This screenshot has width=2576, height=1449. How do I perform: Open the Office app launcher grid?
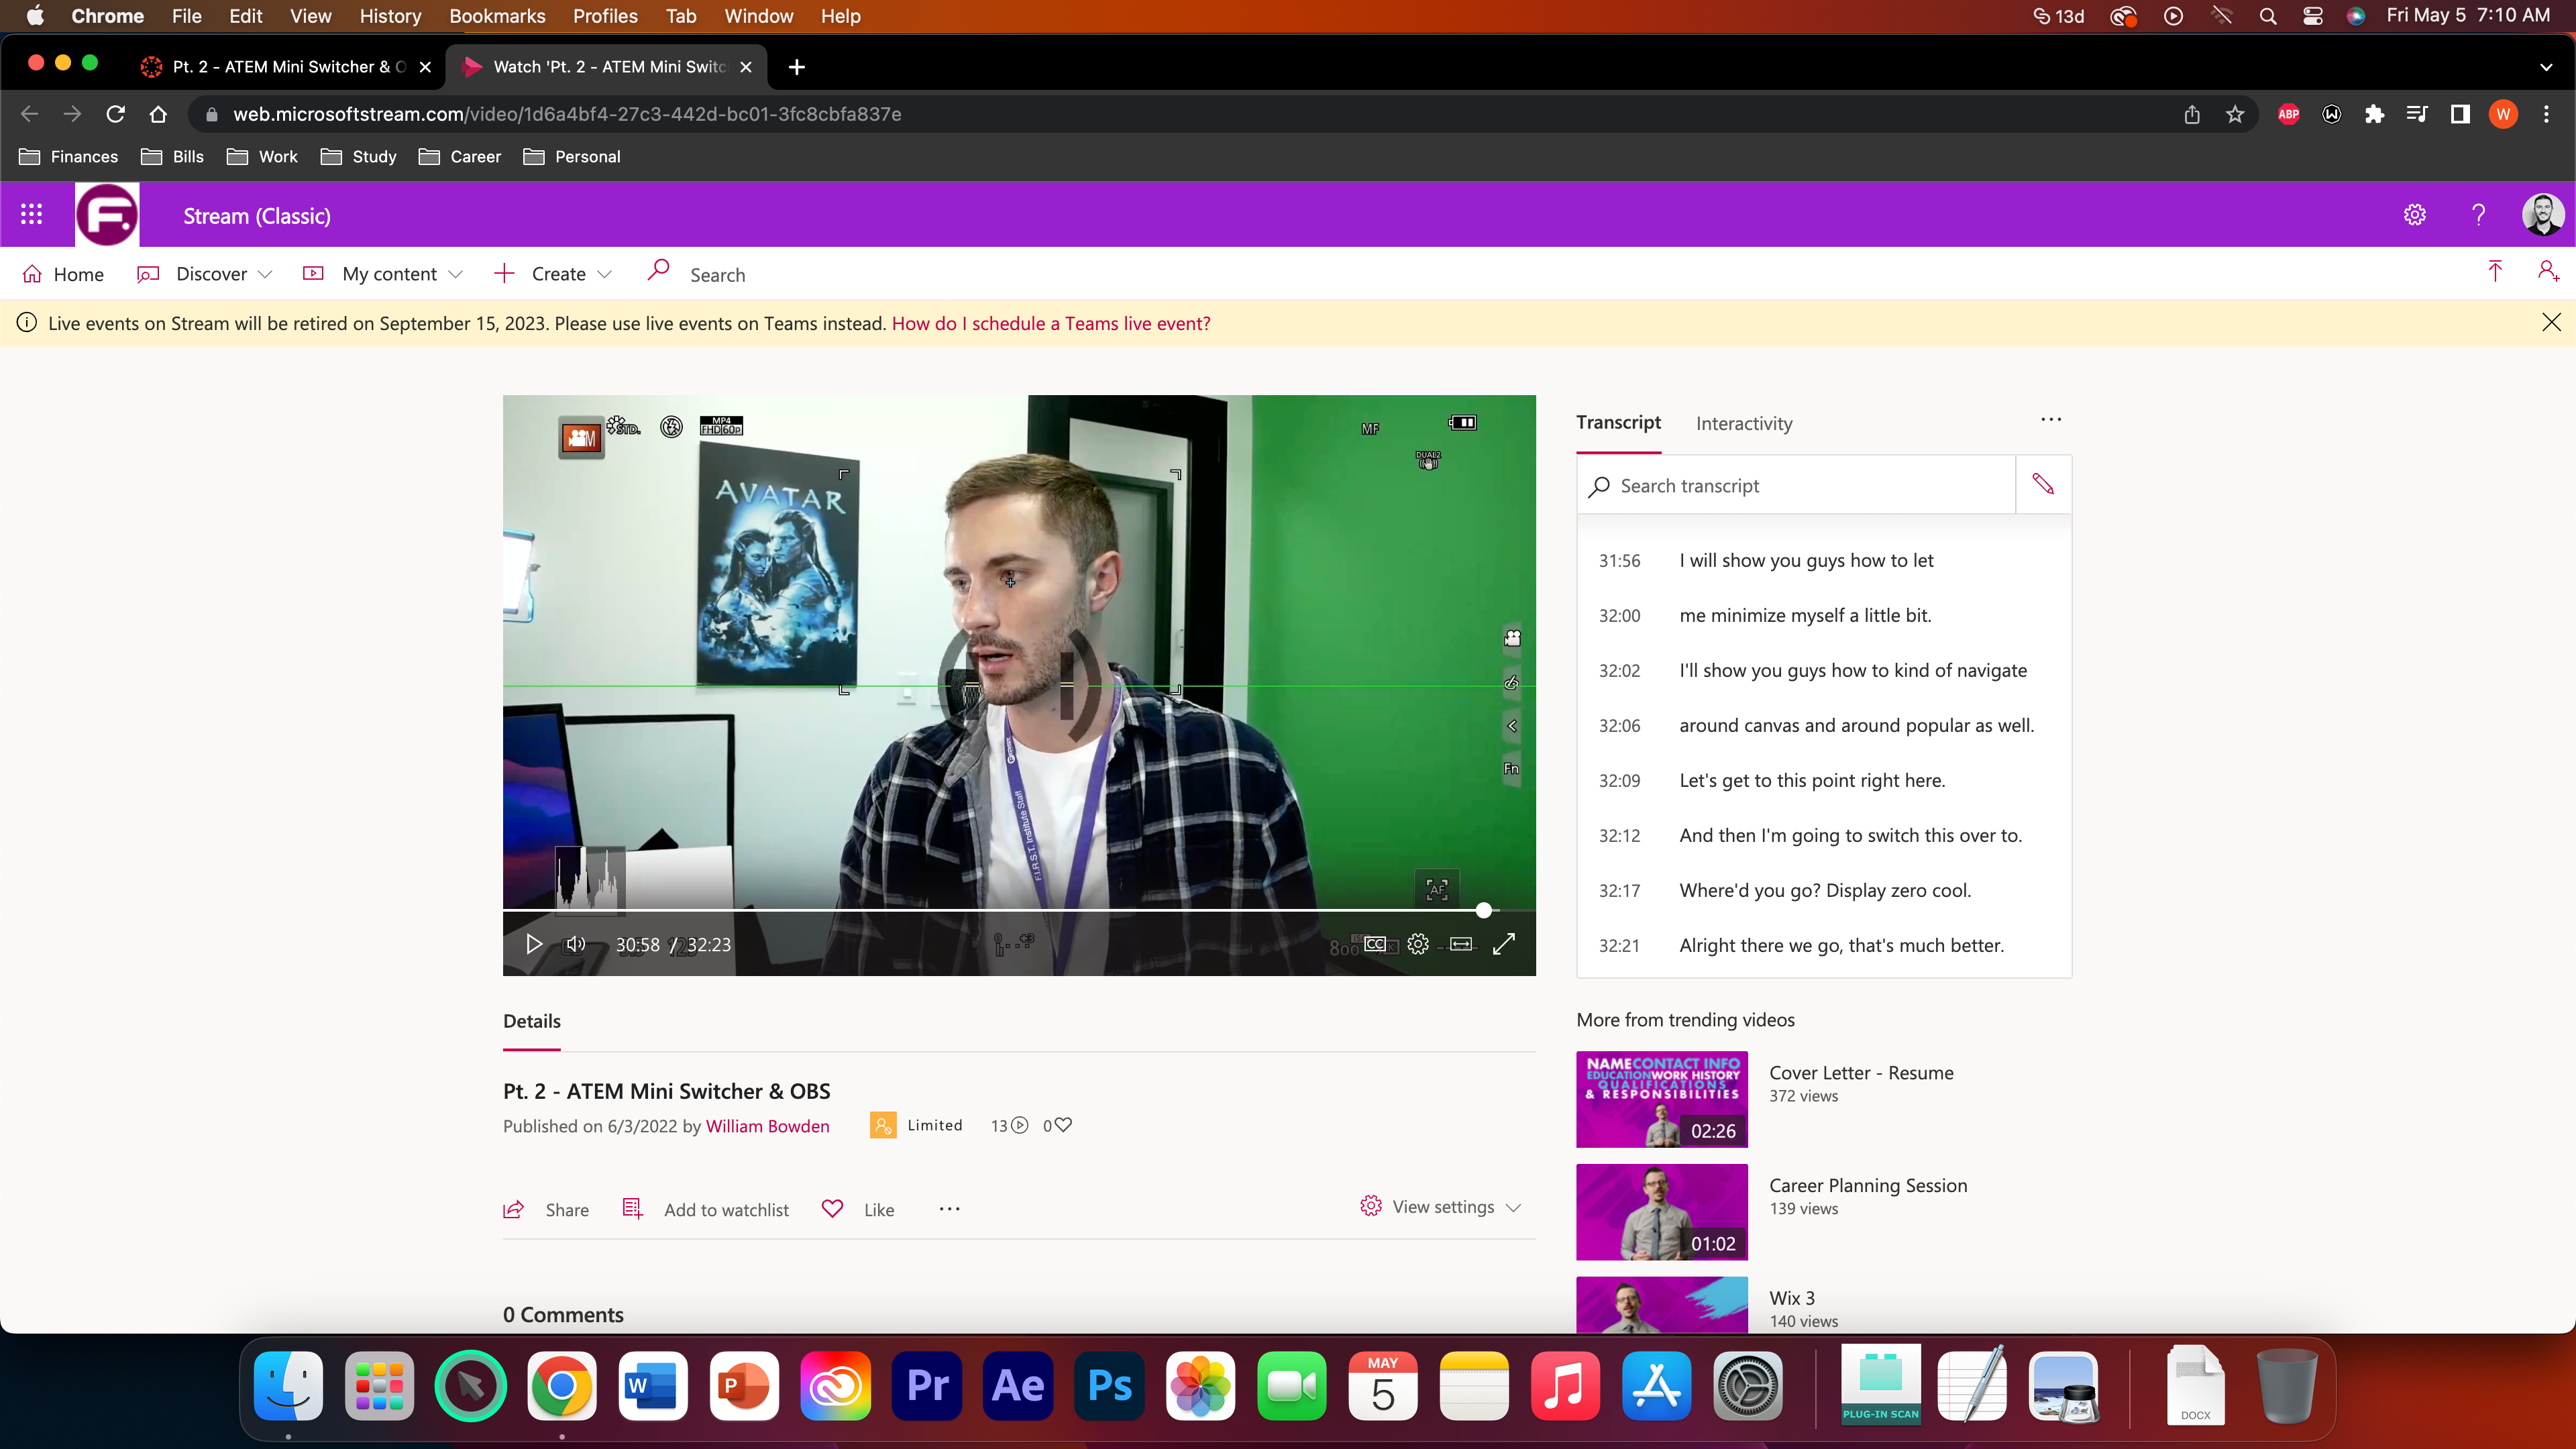[31, 214]
